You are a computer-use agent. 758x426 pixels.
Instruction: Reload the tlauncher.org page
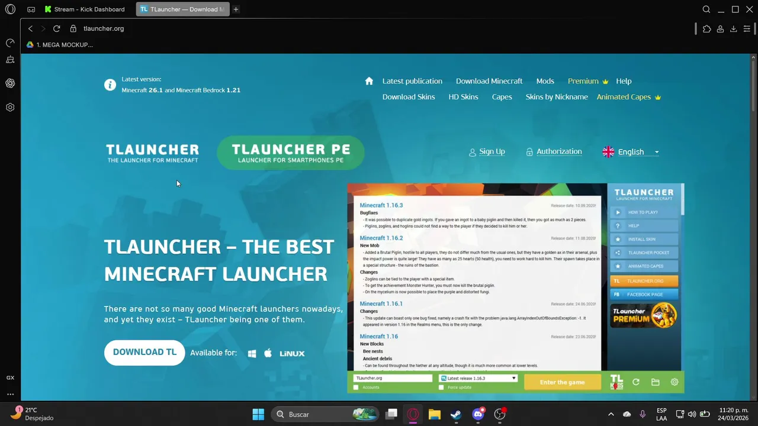[56, 28]
